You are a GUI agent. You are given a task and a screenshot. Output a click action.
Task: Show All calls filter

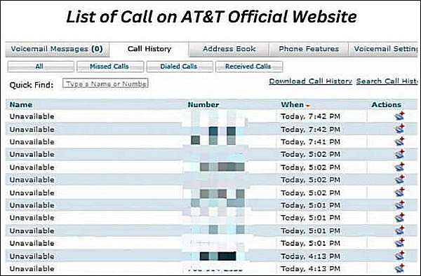pyautogui.click(x=41, y=67)
